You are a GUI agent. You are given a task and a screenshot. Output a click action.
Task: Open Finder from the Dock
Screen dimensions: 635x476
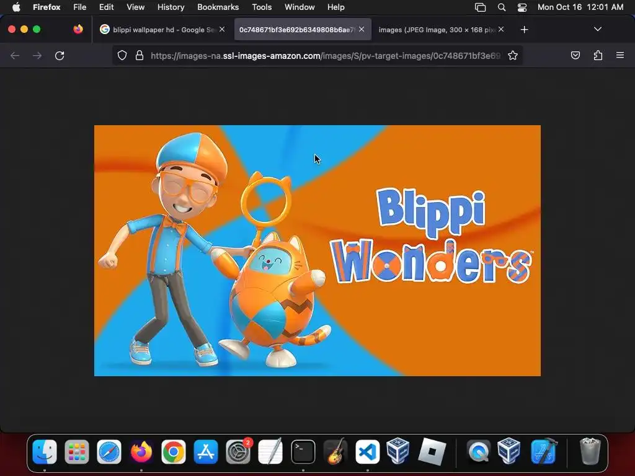pos(45,451)
